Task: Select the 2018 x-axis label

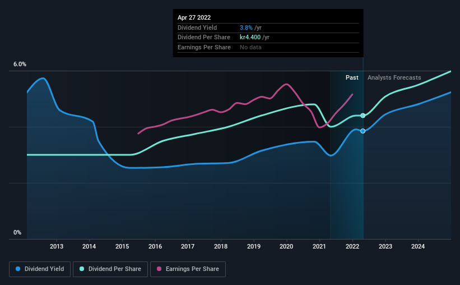Action: tap(221, 246)
